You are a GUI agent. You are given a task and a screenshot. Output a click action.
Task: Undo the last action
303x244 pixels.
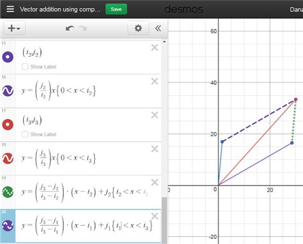pyautogui.click(x=70, y=28)
